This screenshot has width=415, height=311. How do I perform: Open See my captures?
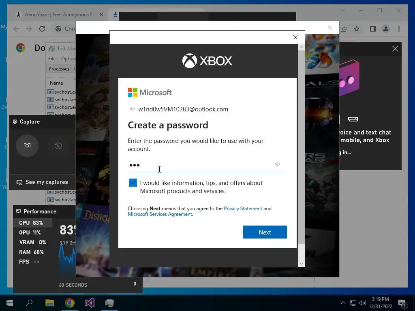click(x=42, y=182)
